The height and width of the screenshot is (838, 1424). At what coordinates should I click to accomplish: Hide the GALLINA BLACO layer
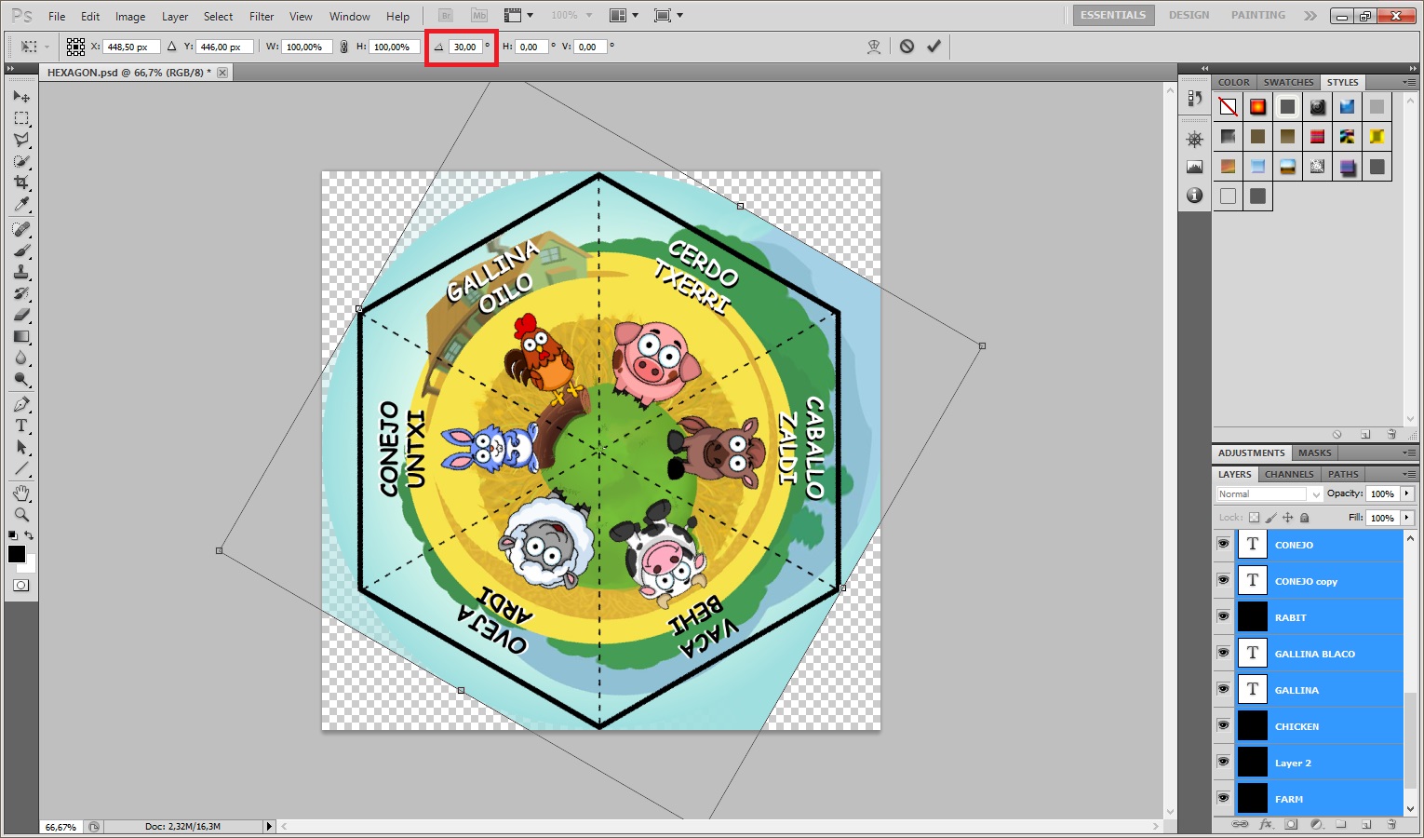click(1223, 653)
